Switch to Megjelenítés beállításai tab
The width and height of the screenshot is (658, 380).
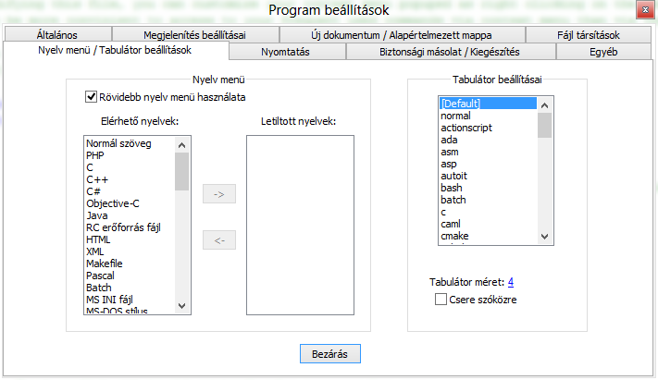pos(194,35)
